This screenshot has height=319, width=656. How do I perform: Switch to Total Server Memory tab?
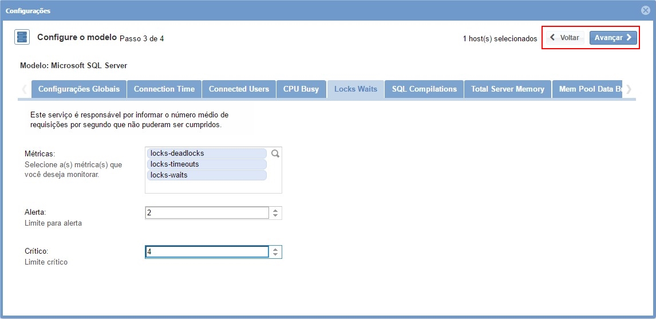[x=507, y=89]
